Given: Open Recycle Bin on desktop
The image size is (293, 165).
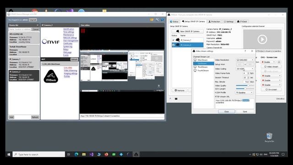Looking at the screenshot, I should pyautogui.click(x=269, y=137).
